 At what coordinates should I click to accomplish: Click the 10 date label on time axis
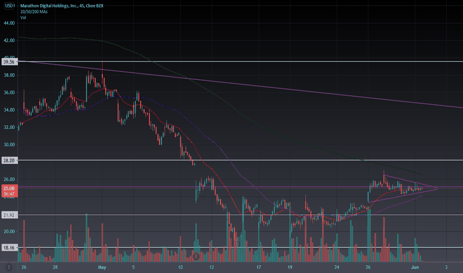click(180, 268)
